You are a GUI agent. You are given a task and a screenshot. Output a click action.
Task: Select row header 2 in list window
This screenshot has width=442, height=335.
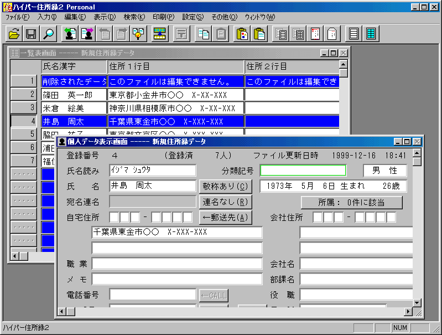coord(24,95)
